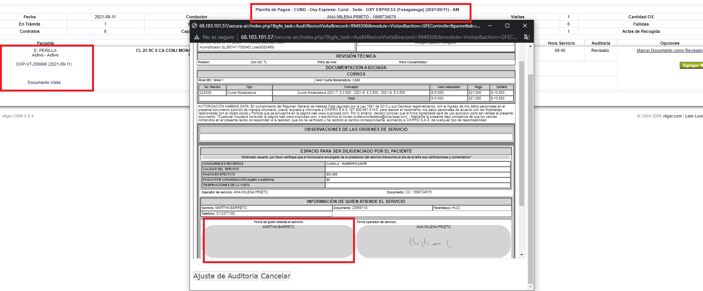
Task: Click 'ANA MILENA PRIETO - 1069734075' under title
Action: tap(361, 17)
